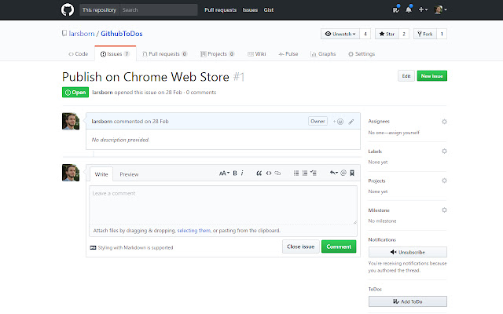Click the bold formatting icon
Viewport: 503px width, 314px height.
pos(234,173)
